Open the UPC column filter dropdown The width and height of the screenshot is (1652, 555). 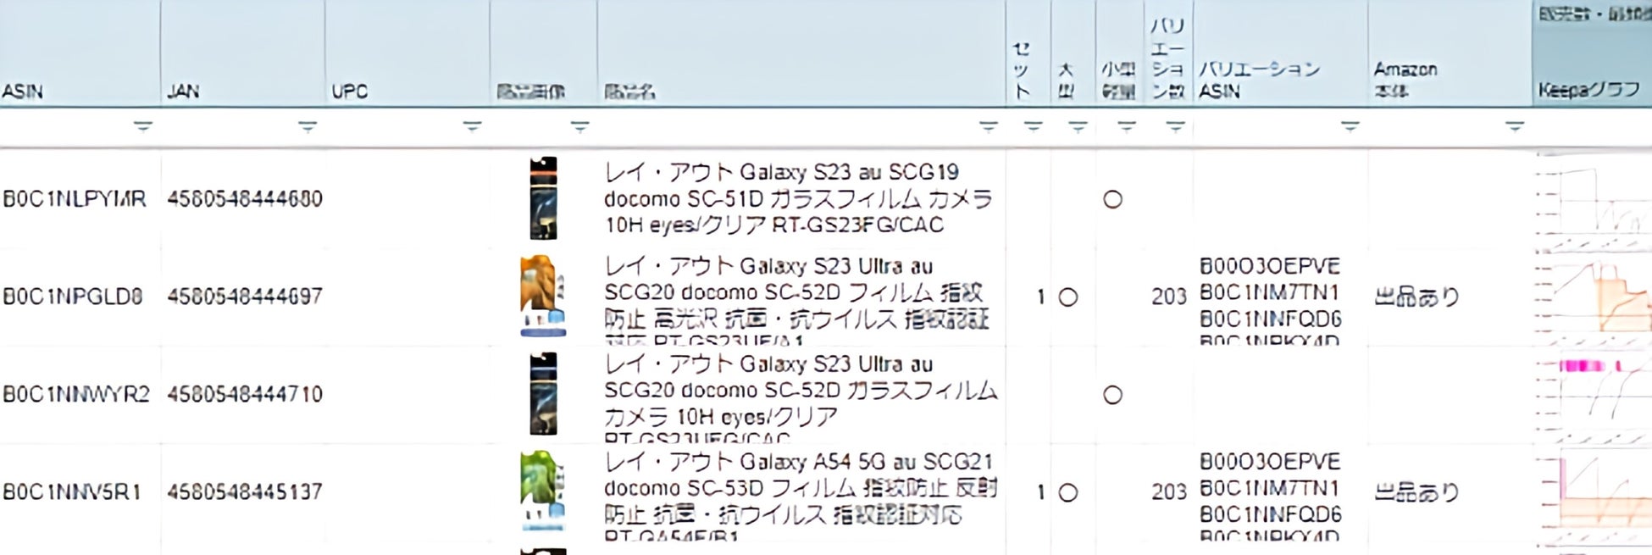coord(472,127)
